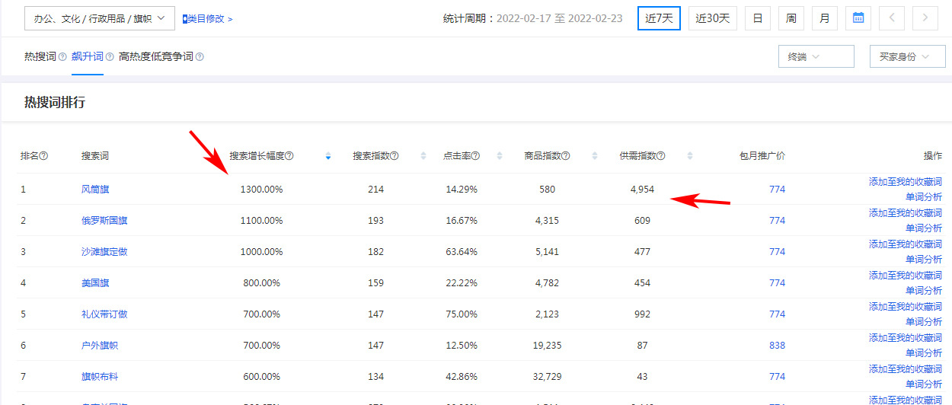Open the 终端 dropdown

tap(816, 56)
